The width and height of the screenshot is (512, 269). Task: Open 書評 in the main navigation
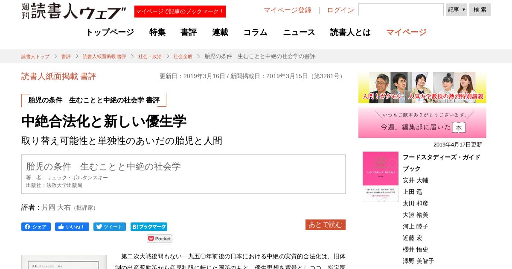pyautogui.click(x=189, y=32)
